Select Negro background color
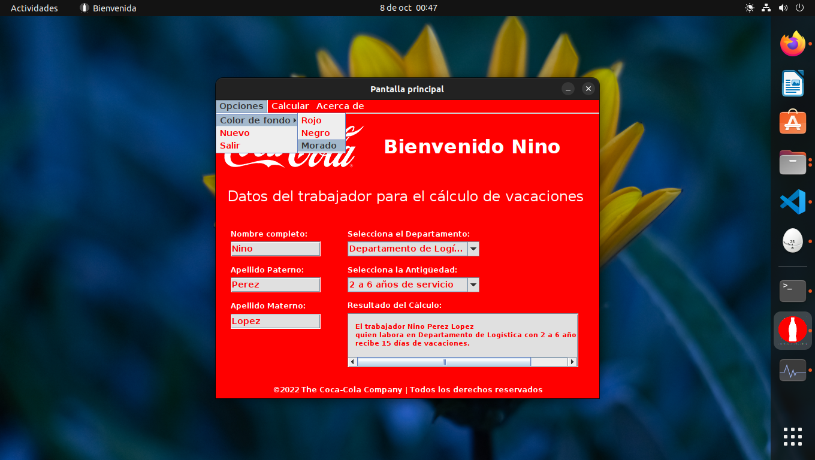Image resolution: width=815 pixels, height=460 pixels. (322, 133)
